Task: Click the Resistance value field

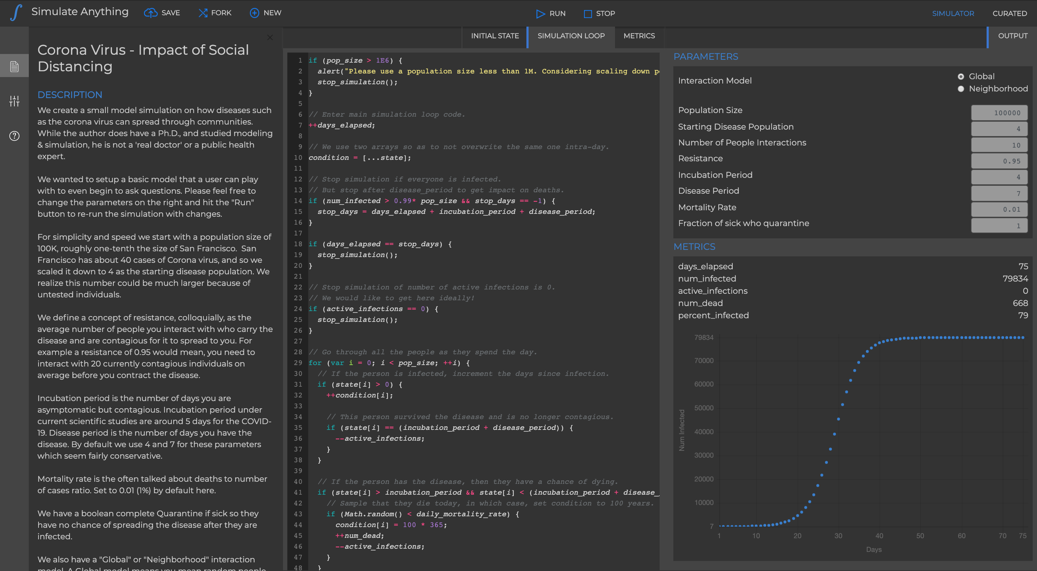Action: (999, 161)
